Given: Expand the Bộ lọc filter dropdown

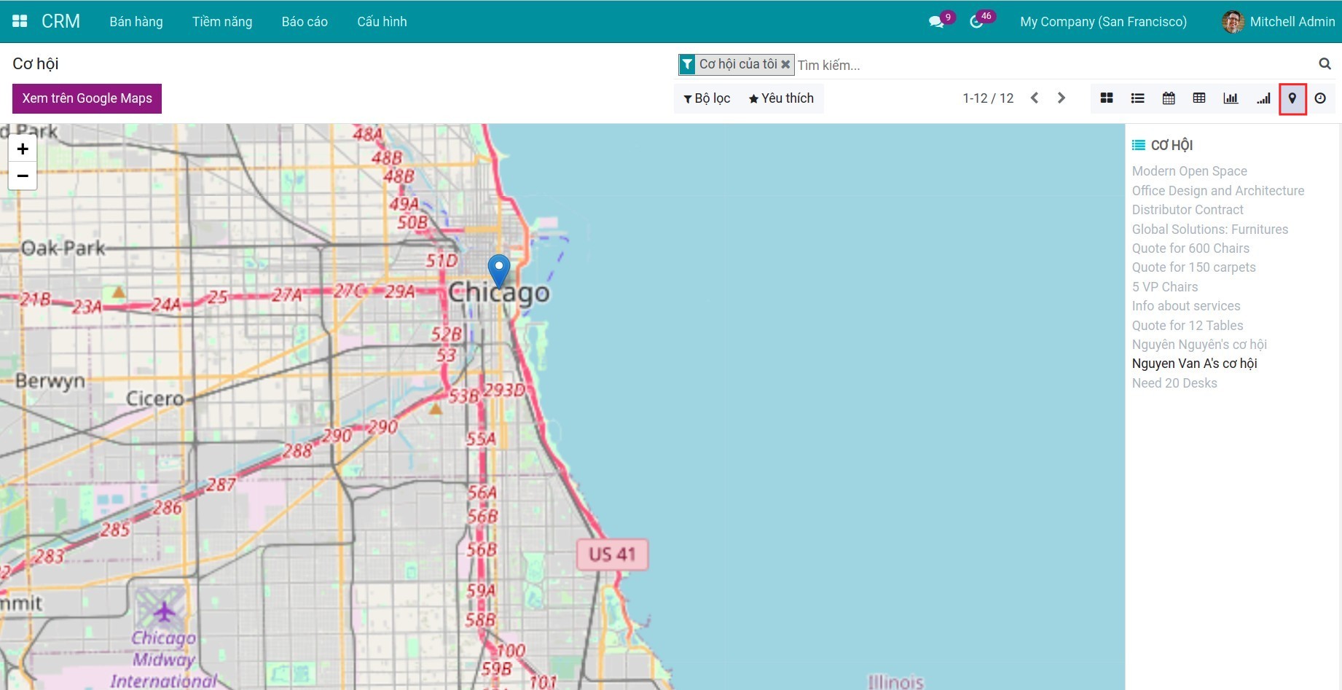Looking at the screenshot, I should coord(707,98).
